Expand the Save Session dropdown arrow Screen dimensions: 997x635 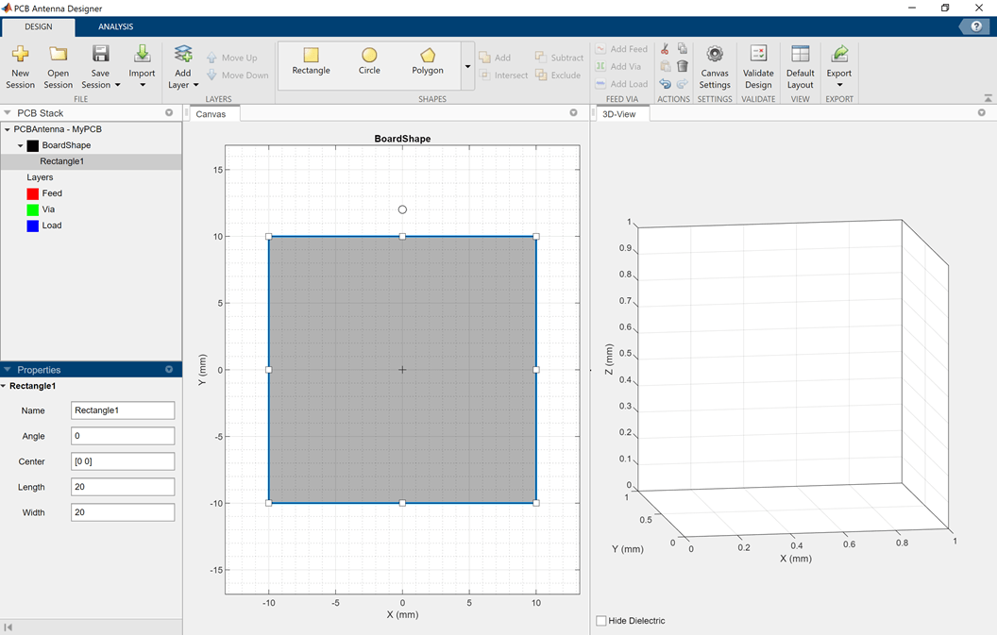tap(118, 85)
